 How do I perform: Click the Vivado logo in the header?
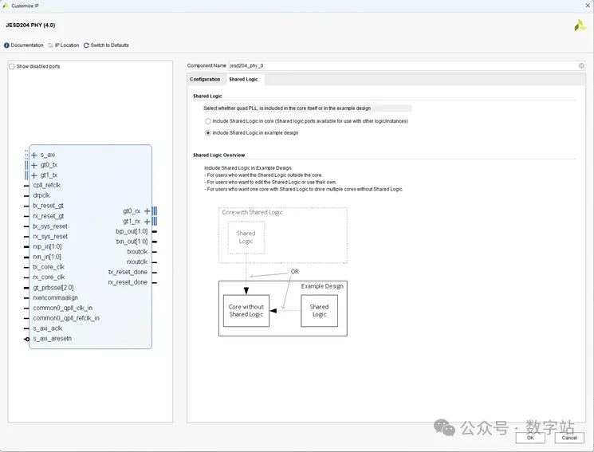click(580, 26)
